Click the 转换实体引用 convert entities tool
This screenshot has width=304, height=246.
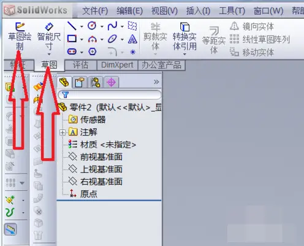184,37
